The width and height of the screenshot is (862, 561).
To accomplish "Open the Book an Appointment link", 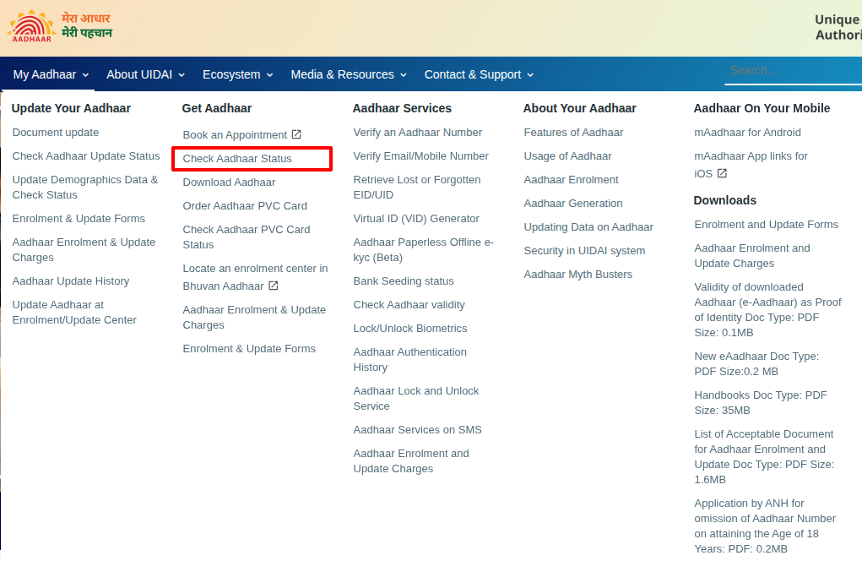I will click(235, 134).
